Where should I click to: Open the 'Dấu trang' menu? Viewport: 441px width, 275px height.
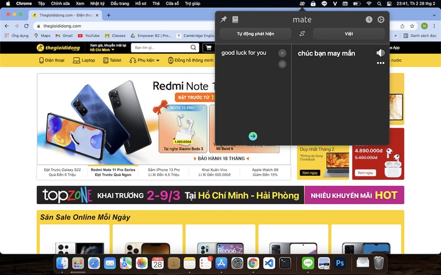120,4
